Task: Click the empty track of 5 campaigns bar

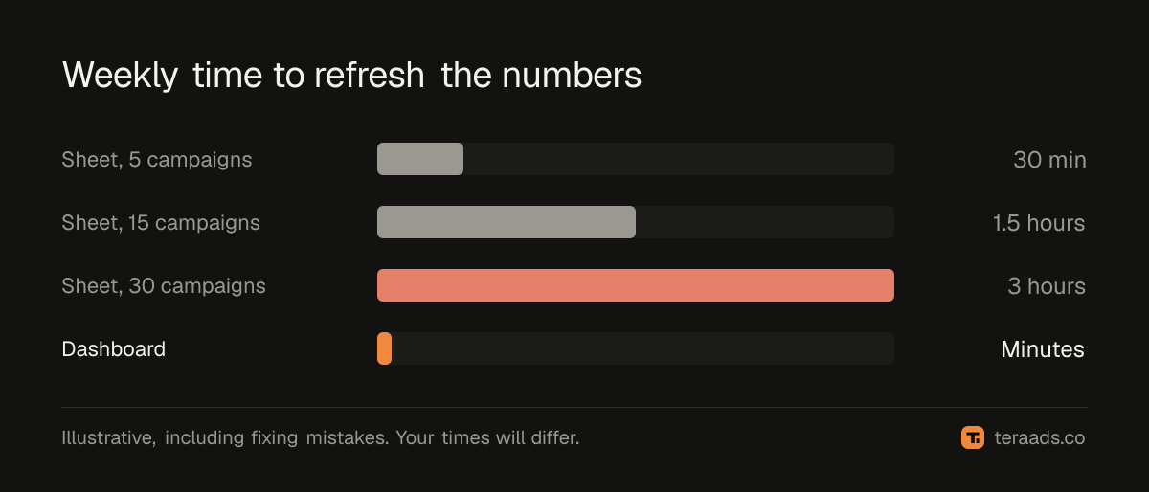Action: click(679, 159)
